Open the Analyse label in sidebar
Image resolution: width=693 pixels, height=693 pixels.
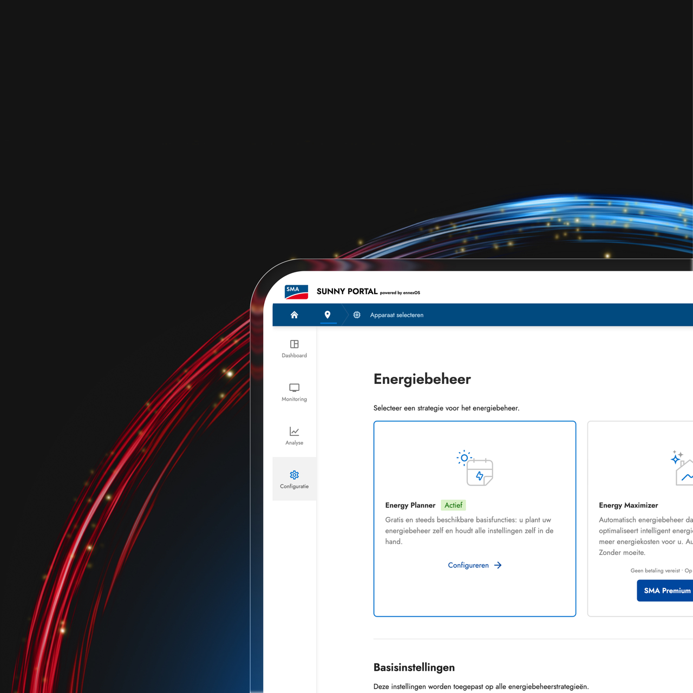295,443
